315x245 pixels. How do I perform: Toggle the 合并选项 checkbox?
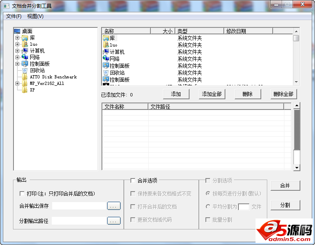[x=133, y=180]
